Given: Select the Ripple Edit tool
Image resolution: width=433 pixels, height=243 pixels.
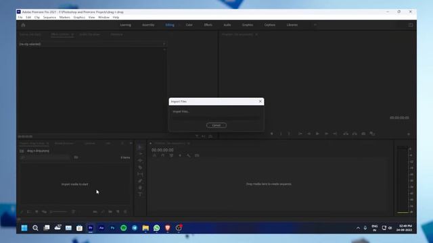Looking at the screenshot, I should pyautogui.click(x=140, y=161).
